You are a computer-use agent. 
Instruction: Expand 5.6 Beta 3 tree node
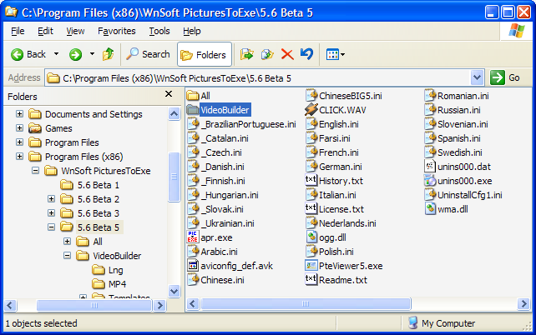[51, 213]
